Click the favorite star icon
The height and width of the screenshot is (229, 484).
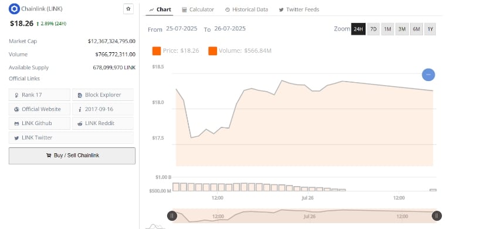128,9
